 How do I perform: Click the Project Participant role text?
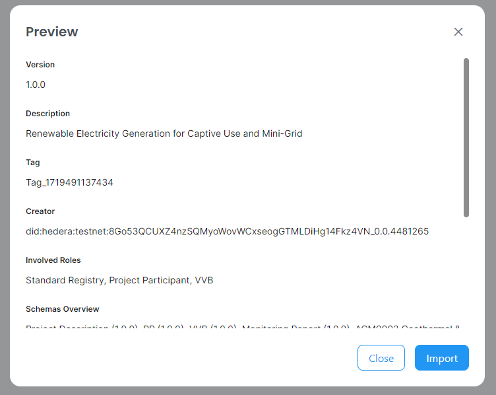pos(149,280)
